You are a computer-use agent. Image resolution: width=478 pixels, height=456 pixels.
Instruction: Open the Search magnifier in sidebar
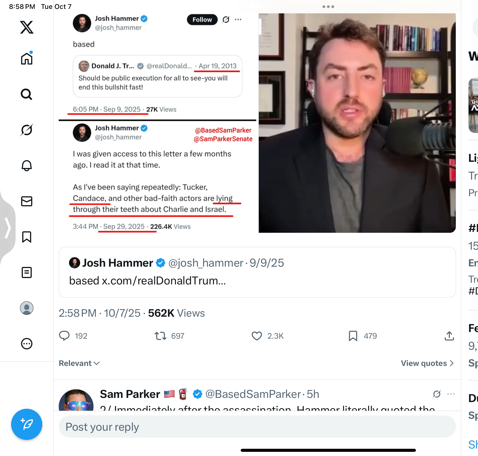point(27,94)
